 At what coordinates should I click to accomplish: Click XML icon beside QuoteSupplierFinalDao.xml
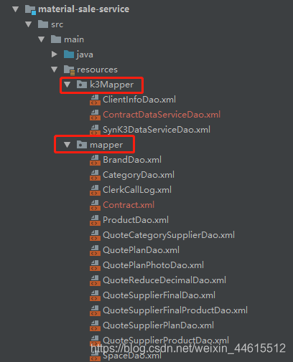(95, 295)
